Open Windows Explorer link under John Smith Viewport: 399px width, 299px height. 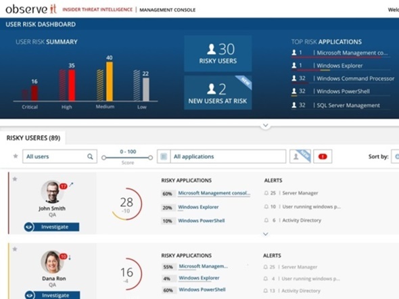point(198,207)
